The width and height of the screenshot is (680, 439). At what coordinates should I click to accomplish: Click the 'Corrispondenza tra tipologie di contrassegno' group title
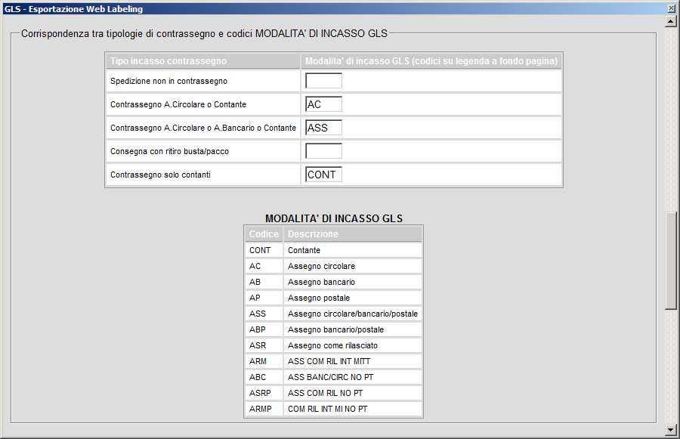coord(204,34)
